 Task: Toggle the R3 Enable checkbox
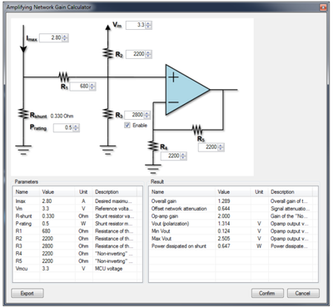click(127, 126)
